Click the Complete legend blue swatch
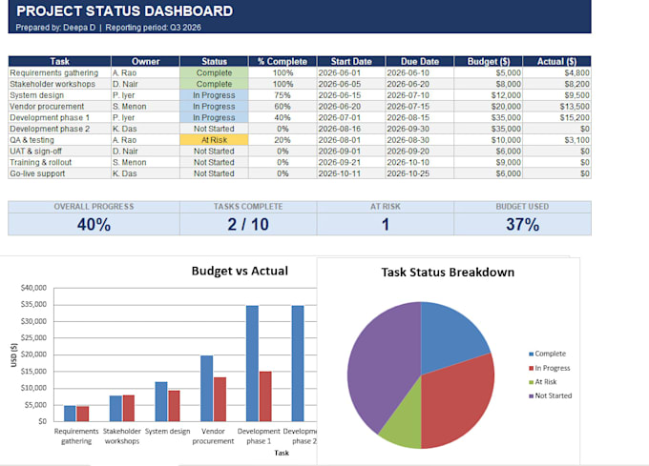The width and height of the screenshot is (649, 466). [x=531, y=355]
